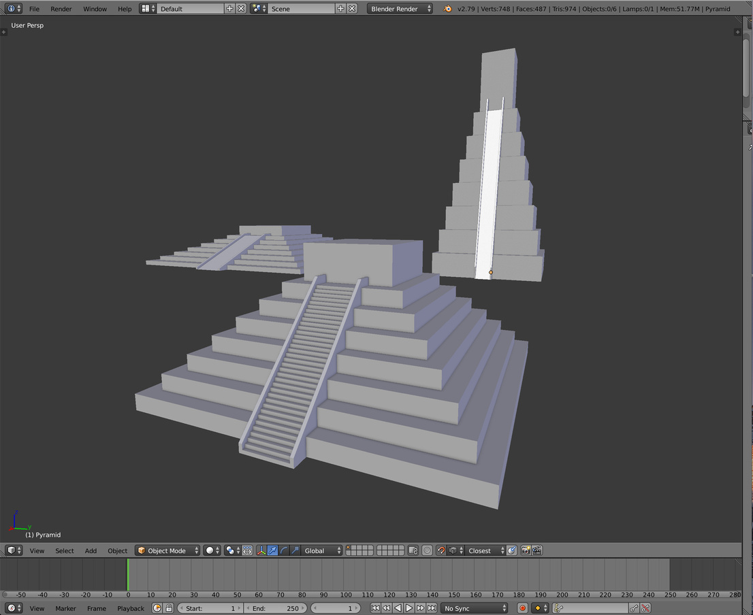Click the record auto-keyframe button
This screenshot has height=615, width=753.
click(522, 608)
